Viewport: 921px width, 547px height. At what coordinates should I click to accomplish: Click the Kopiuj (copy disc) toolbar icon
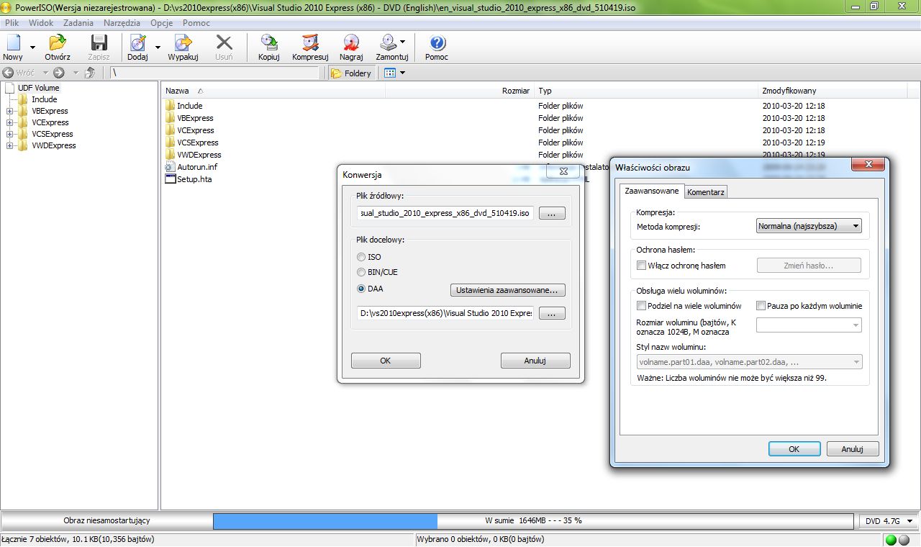point(269,43)
